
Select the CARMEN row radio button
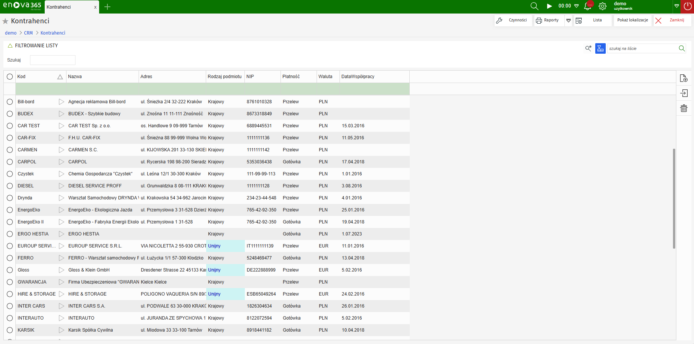(x=10, y=150)
